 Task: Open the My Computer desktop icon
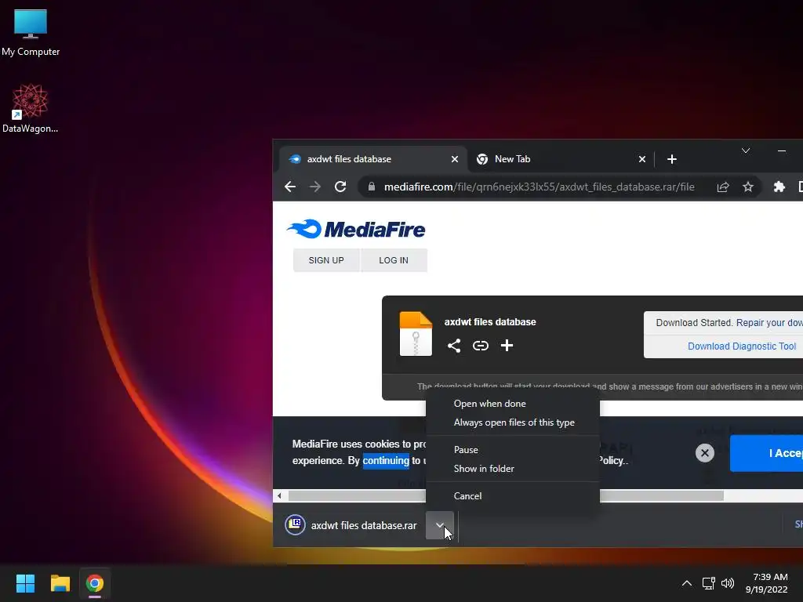click(x=31, y=33)
